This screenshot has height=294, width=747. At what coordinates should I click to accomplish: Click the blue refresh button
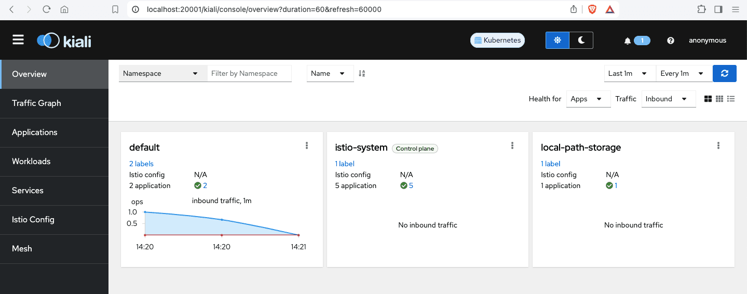(725, 73)
